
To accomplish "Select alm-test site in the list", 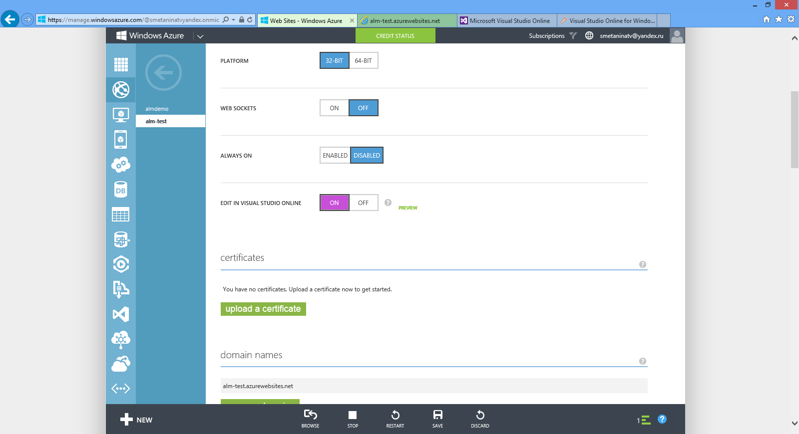I will [170, 121].
